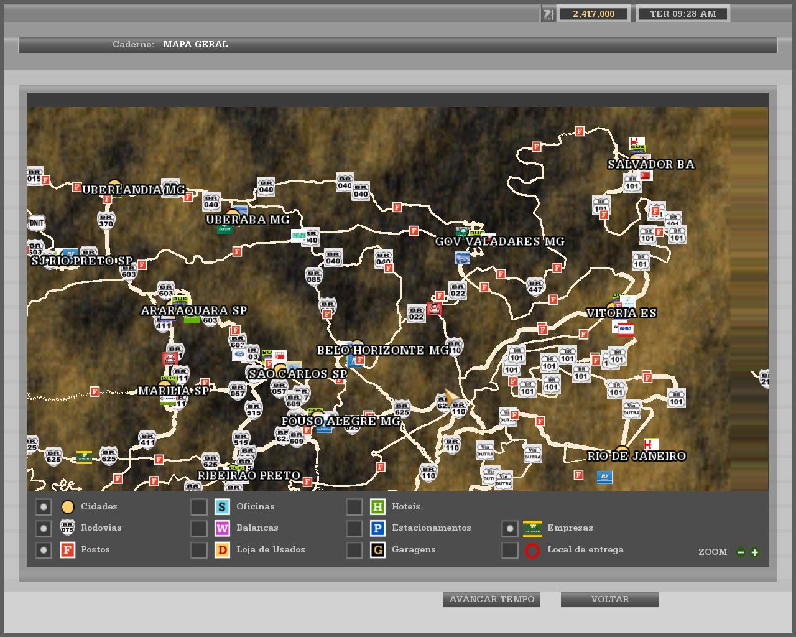
Task: Click the DNIT icon on map
Action: click(36, 223)
